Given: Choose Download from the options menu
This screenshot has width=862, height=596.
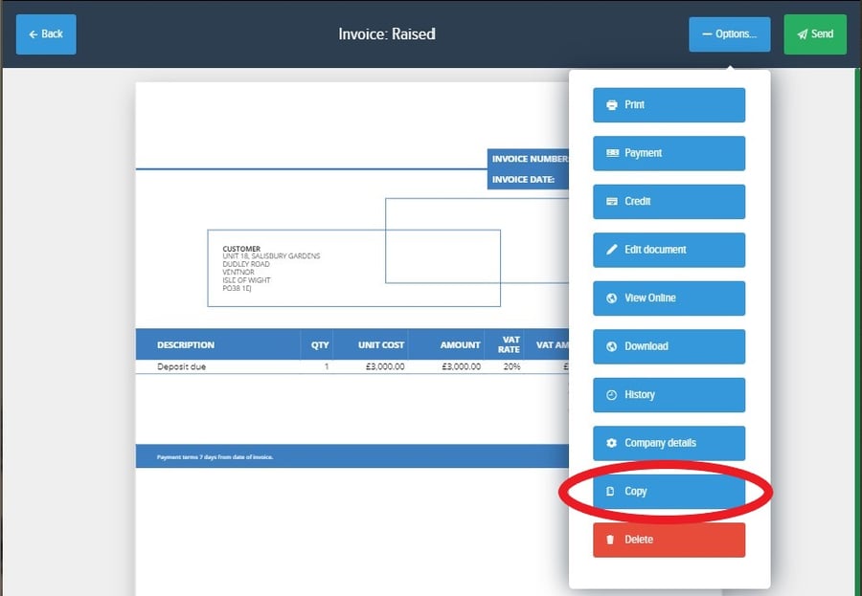Looking at the screenshot, I should point(669,346).
